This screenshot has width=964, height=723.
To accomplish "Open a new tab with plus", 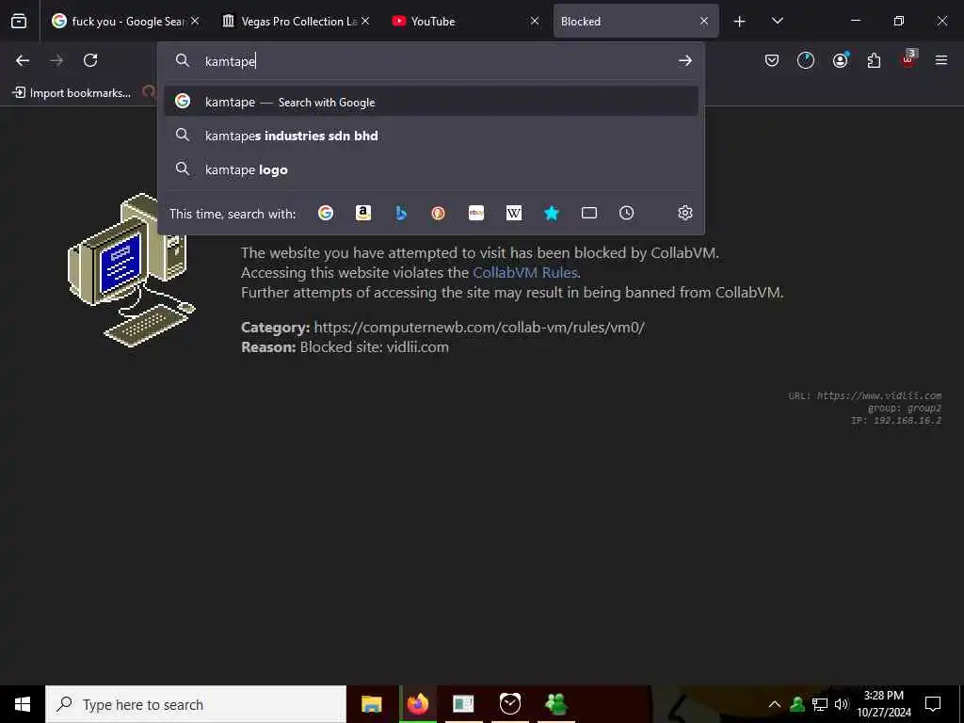I will [740, 22].
